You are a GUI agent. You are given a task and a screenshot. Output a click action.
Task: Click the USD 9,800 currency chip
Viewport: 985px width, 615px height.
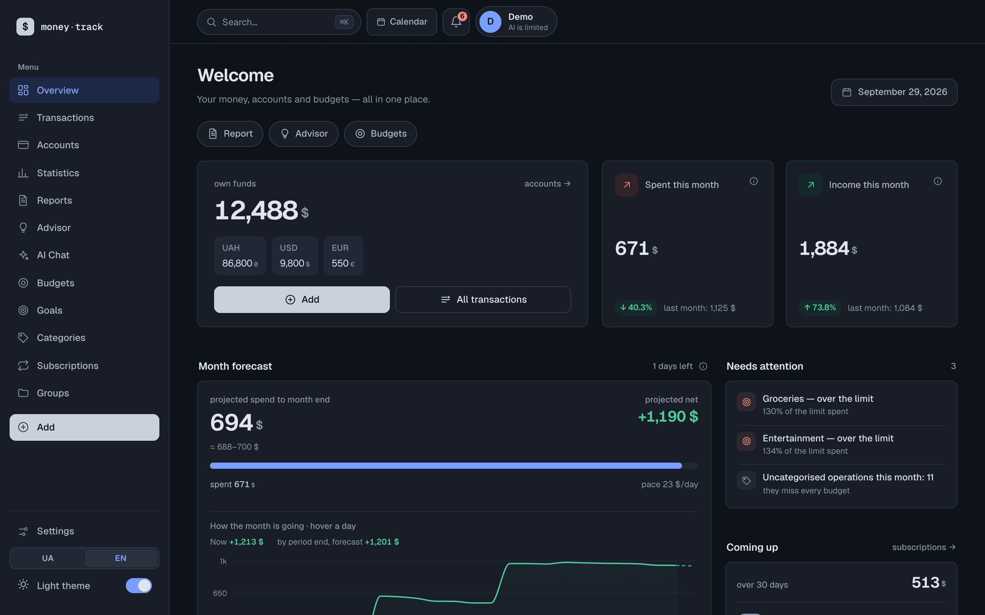[x=294, y=256]
